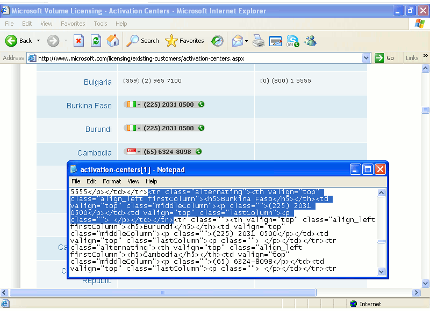Open the Back button history dropdown
Viewport: 430px width, 311px height.
click(38, 41)
